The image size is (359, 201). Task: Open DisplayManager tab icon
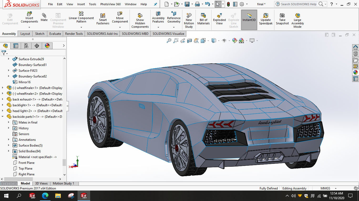tap(47, 46)
